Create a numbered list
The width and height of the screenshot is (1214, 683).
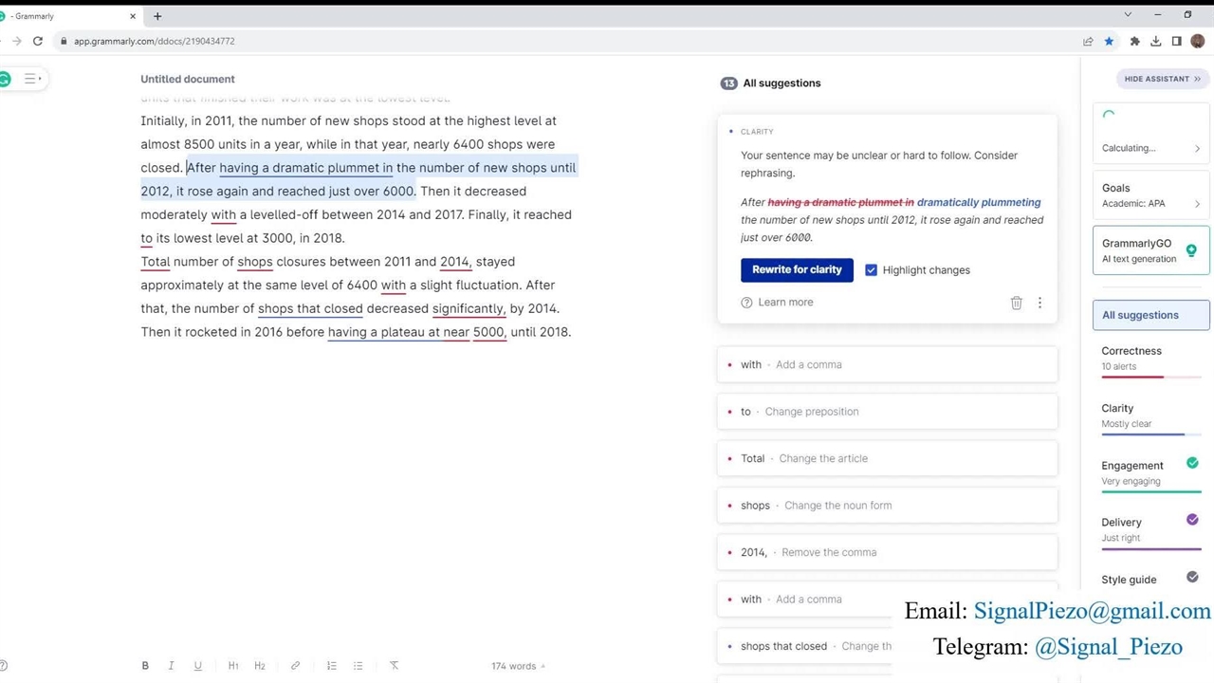pos(332,666)
